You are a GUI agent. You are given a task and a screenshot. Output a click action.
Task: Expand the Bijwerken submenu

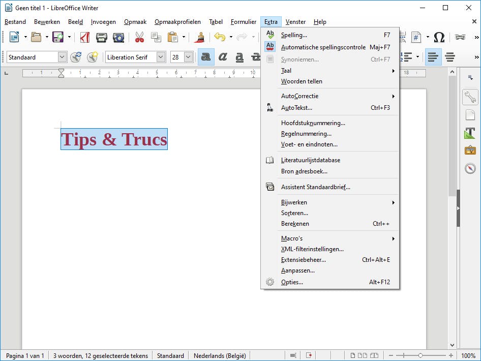click(330, 202)
